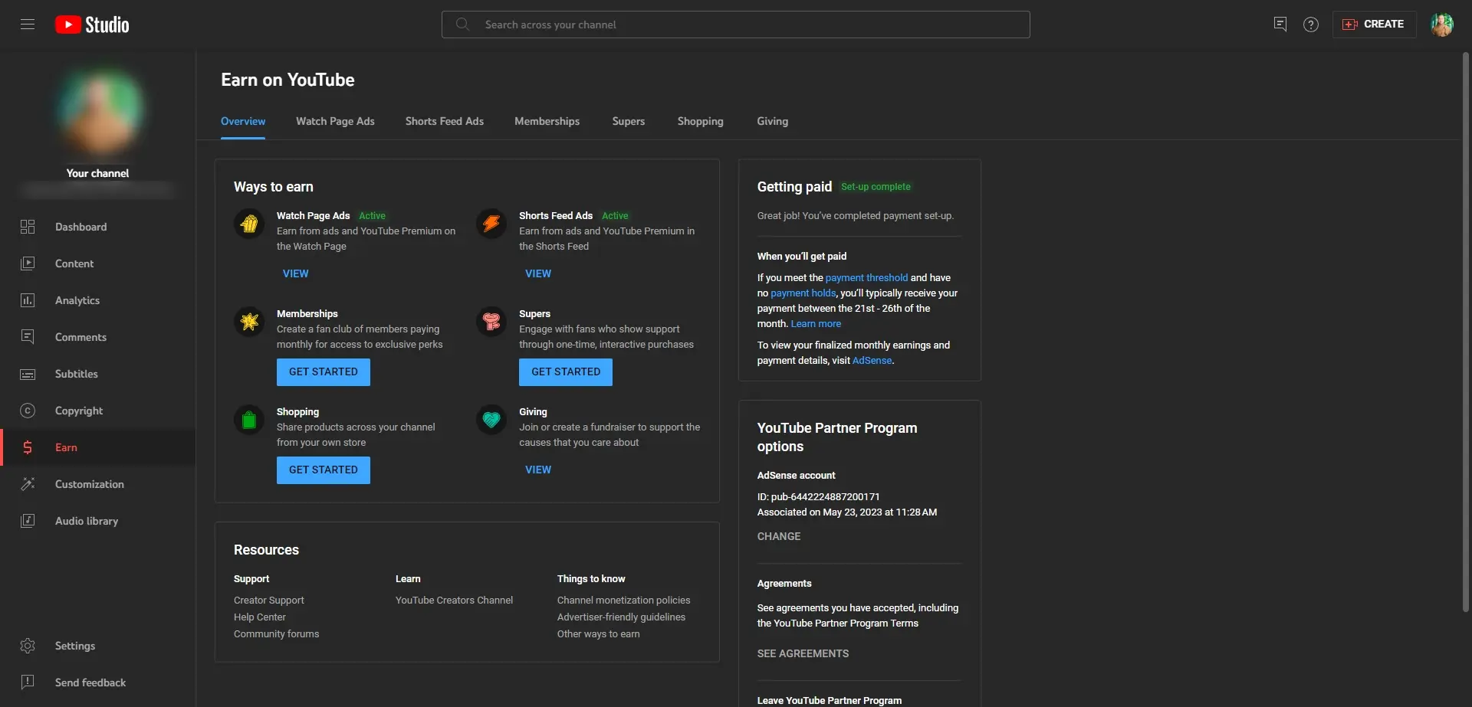Open the channel comments notification icon in header
Viewport: 1472px width, 707px height.
pos(1280,25)
